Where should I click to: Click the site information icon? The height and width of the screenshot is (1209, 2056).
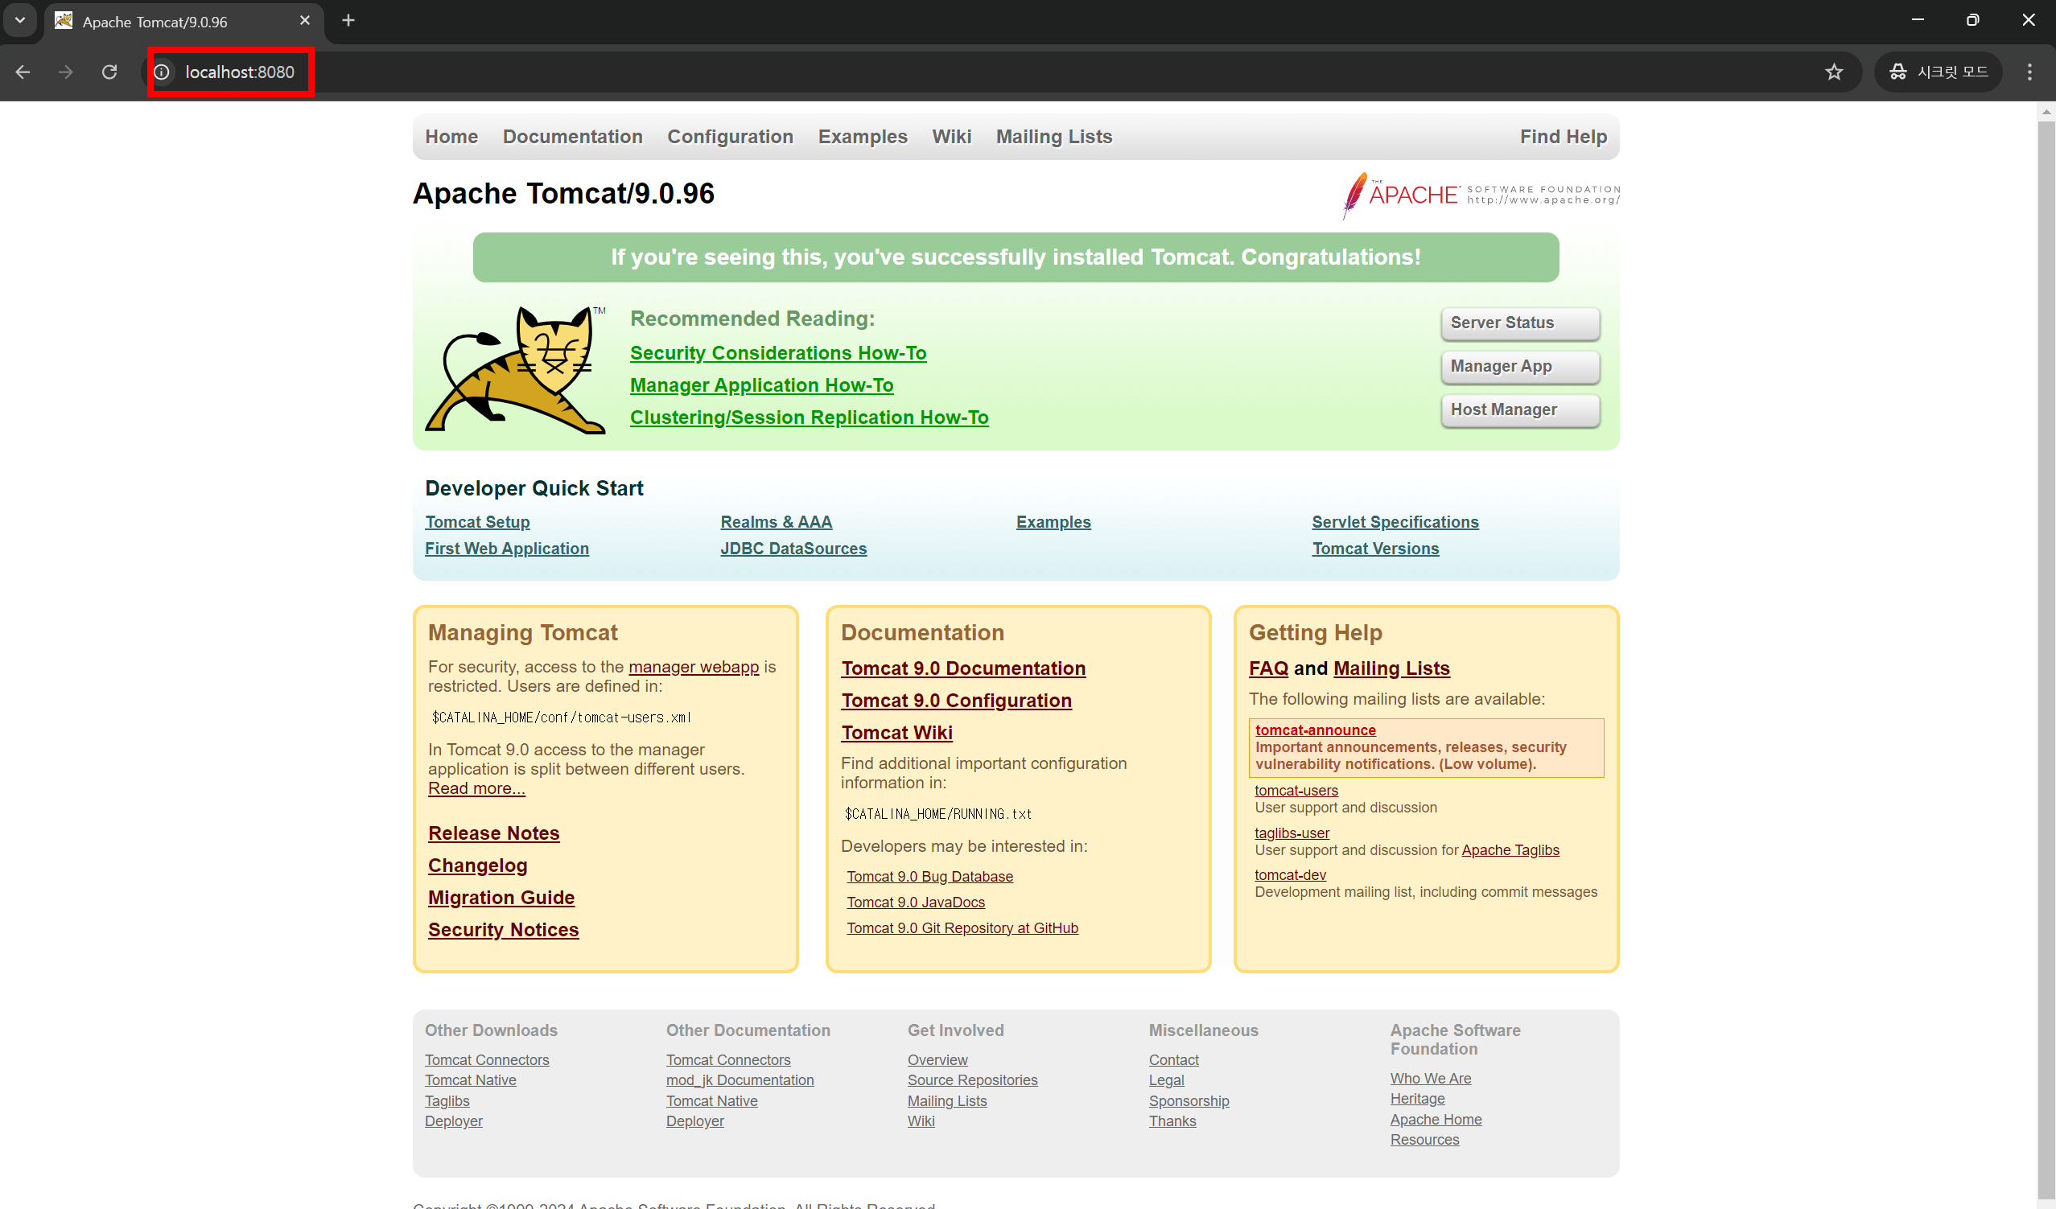pos(163,72)
